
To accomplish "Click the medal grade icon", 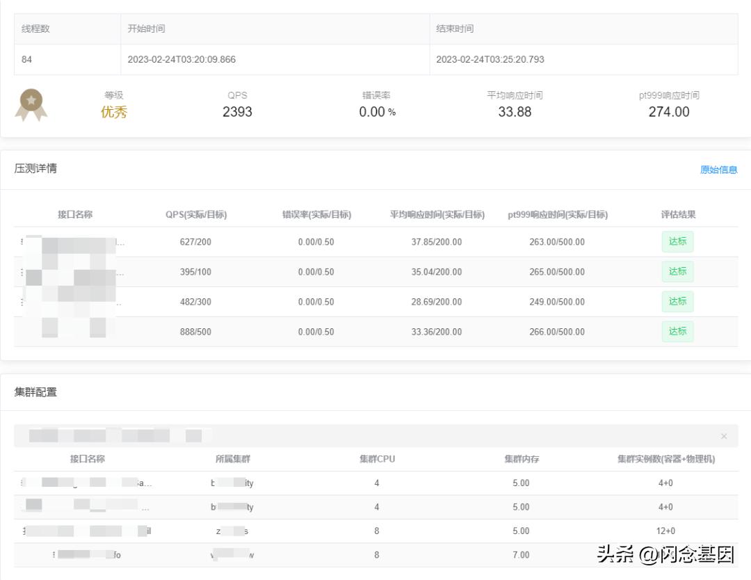I will (x=31, y=105).
